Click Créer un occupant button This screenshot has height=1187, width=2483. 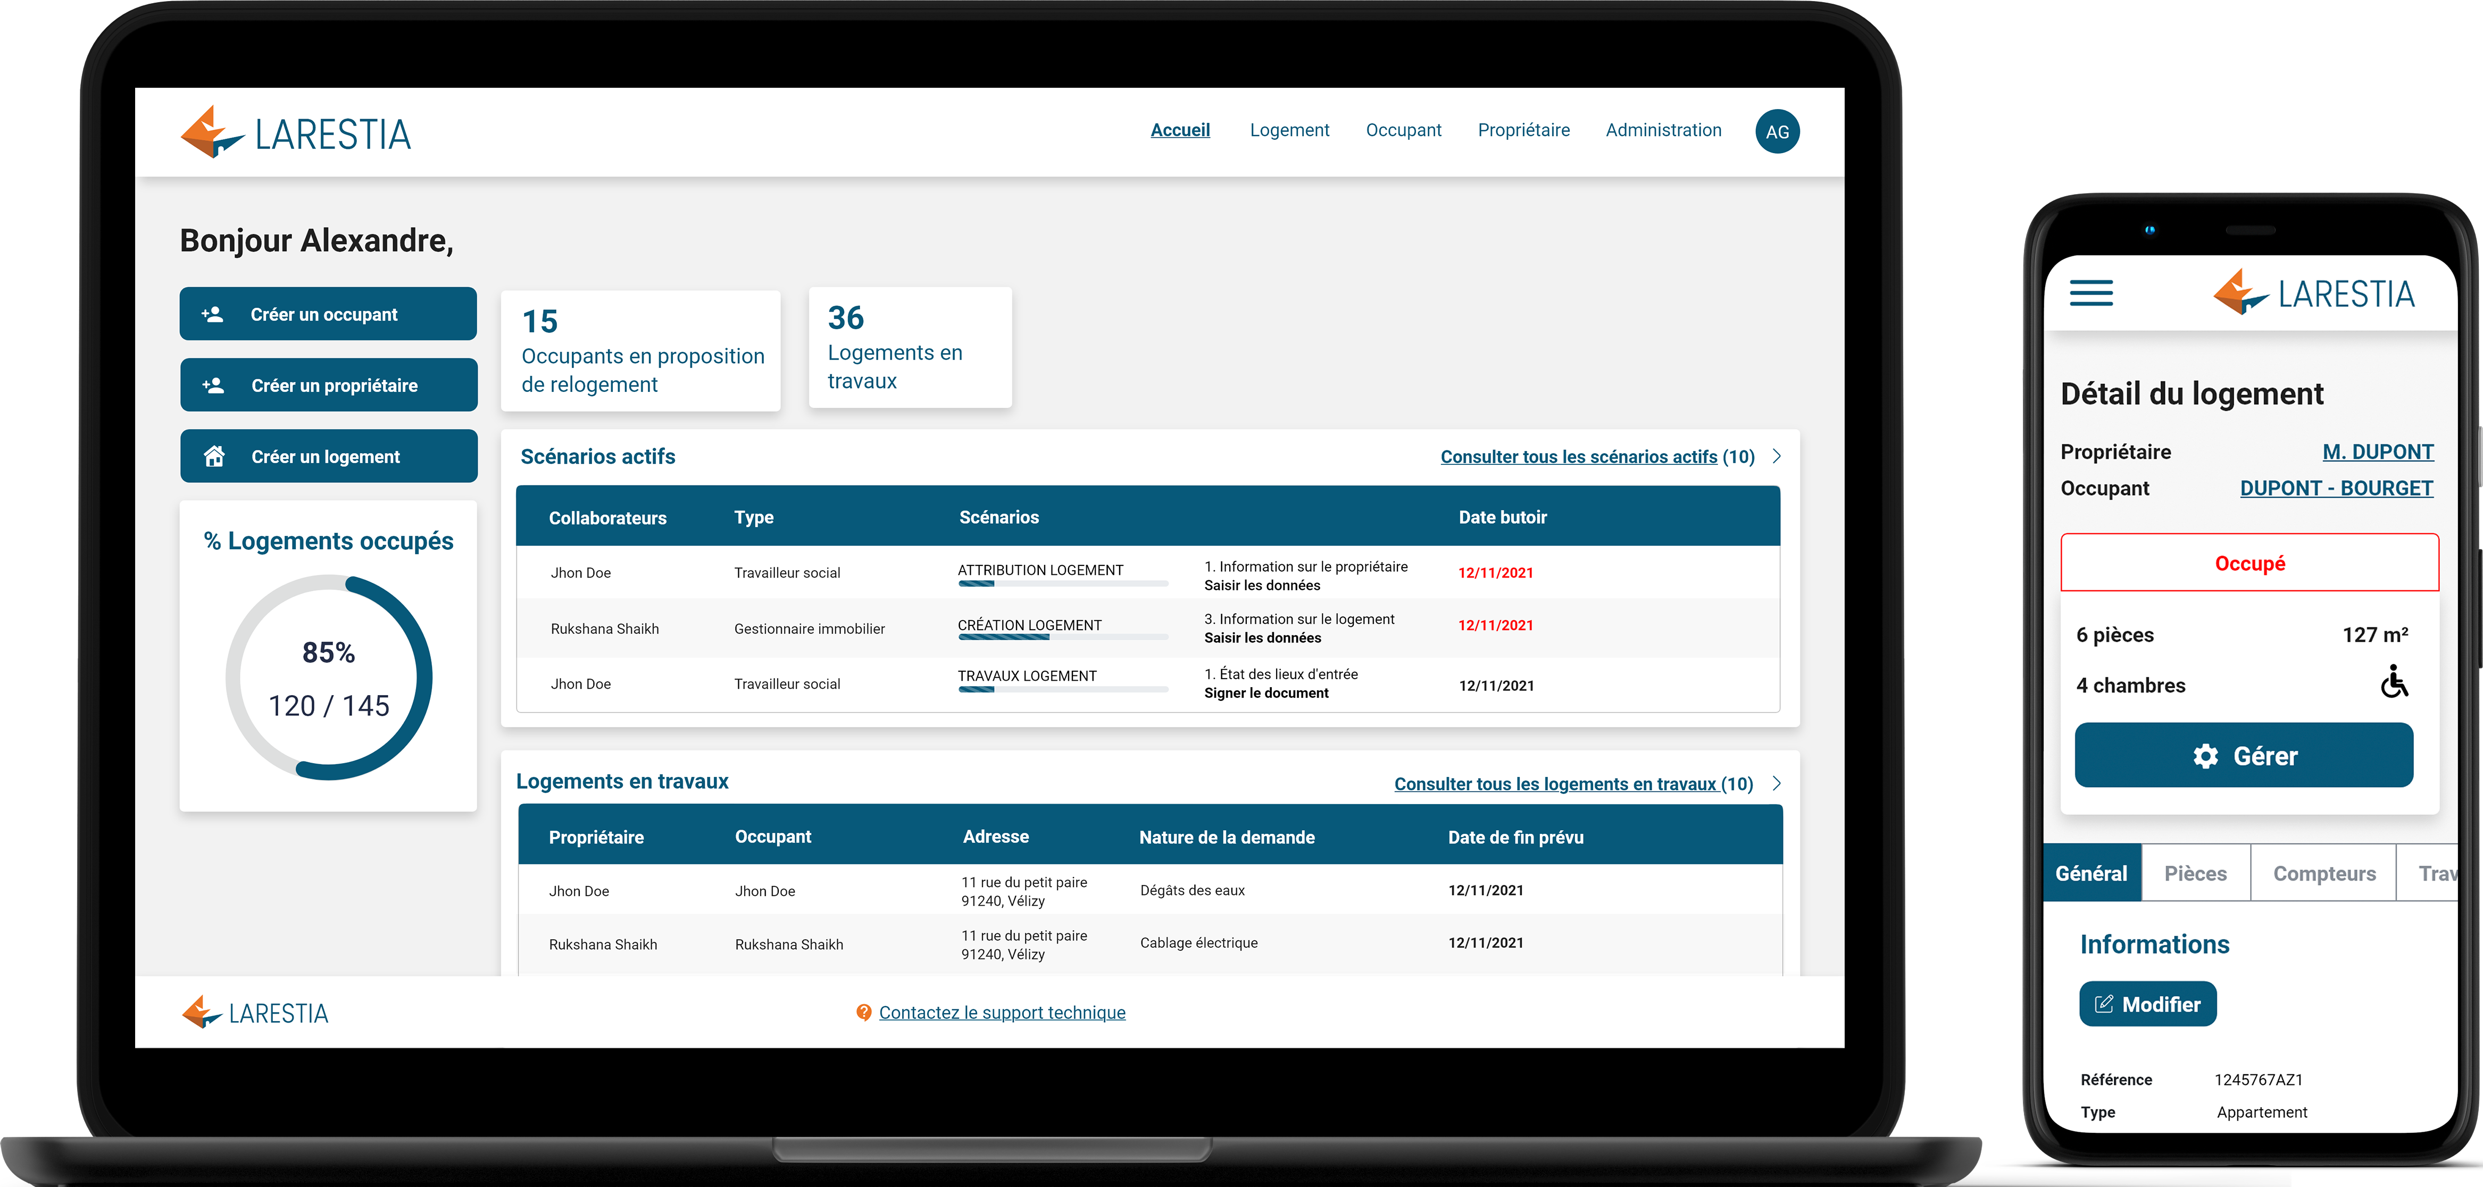pyautogui.click(x=328, y=314)
